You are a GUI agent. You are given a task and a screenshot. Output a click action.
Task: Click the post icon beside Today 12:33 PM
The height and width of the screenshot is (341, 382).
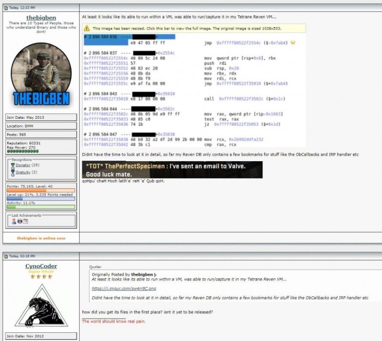(6, 8)
